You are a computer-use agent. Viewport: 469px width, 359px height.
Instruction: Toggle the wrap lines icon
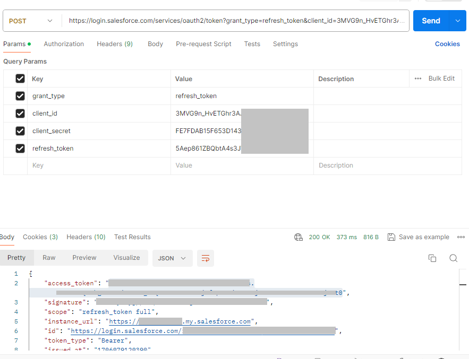[206, 258]
